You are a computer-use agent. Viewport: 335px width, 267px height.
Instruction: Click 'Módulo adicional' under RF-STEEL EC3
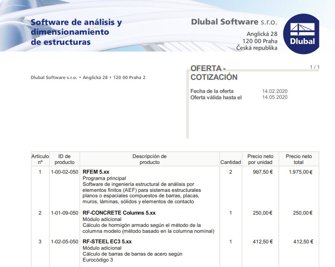[x=102, y=248]
